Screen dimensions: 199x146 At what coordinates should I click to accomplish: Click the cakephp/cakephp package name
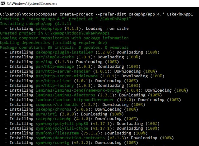click(x=53, y=119)
